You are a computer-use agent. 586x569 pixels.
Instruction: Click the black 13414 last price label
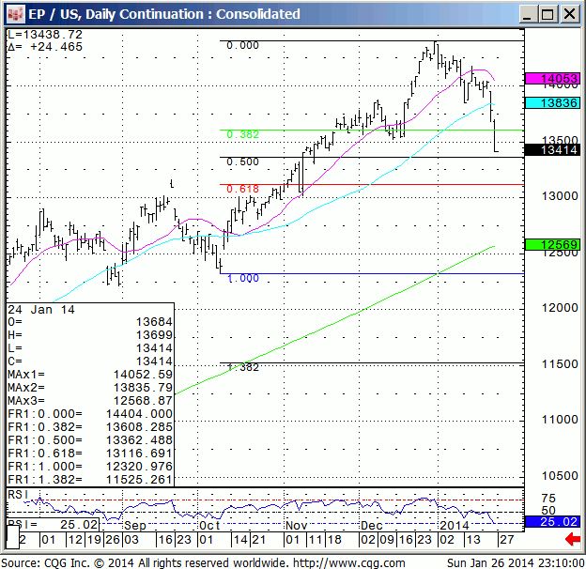tap(552, 150)
